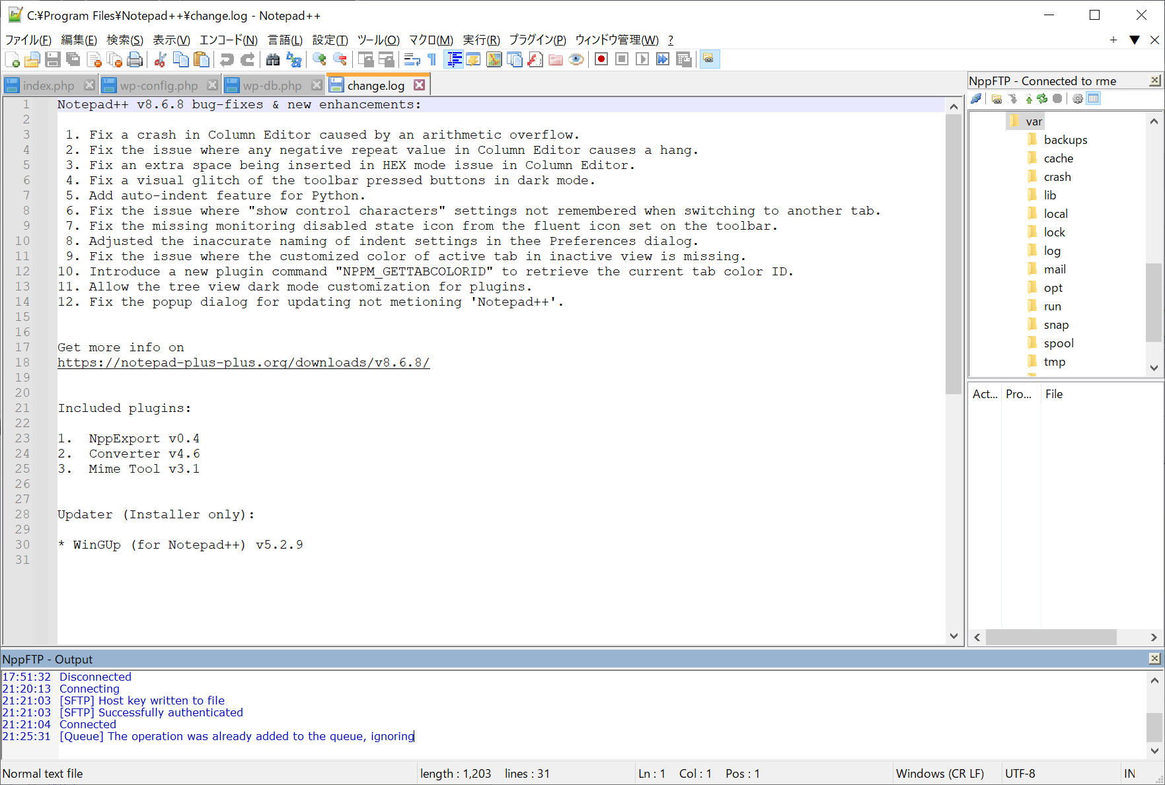The image size is (1165, 785).
Task: Toggle show all characters pilcrow icon
Action: (432, 59)
